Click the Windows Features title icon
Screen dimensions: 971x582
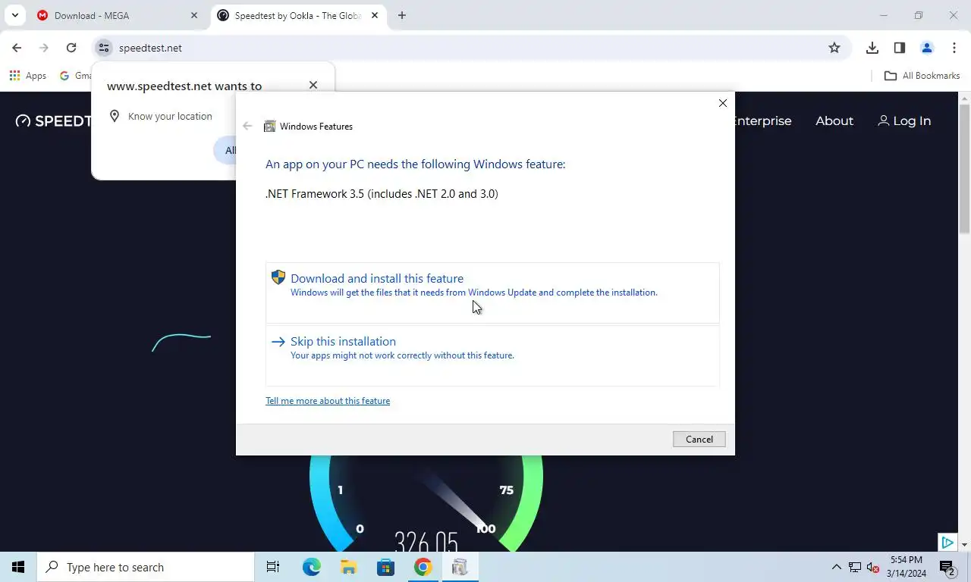tap(269, 127)
